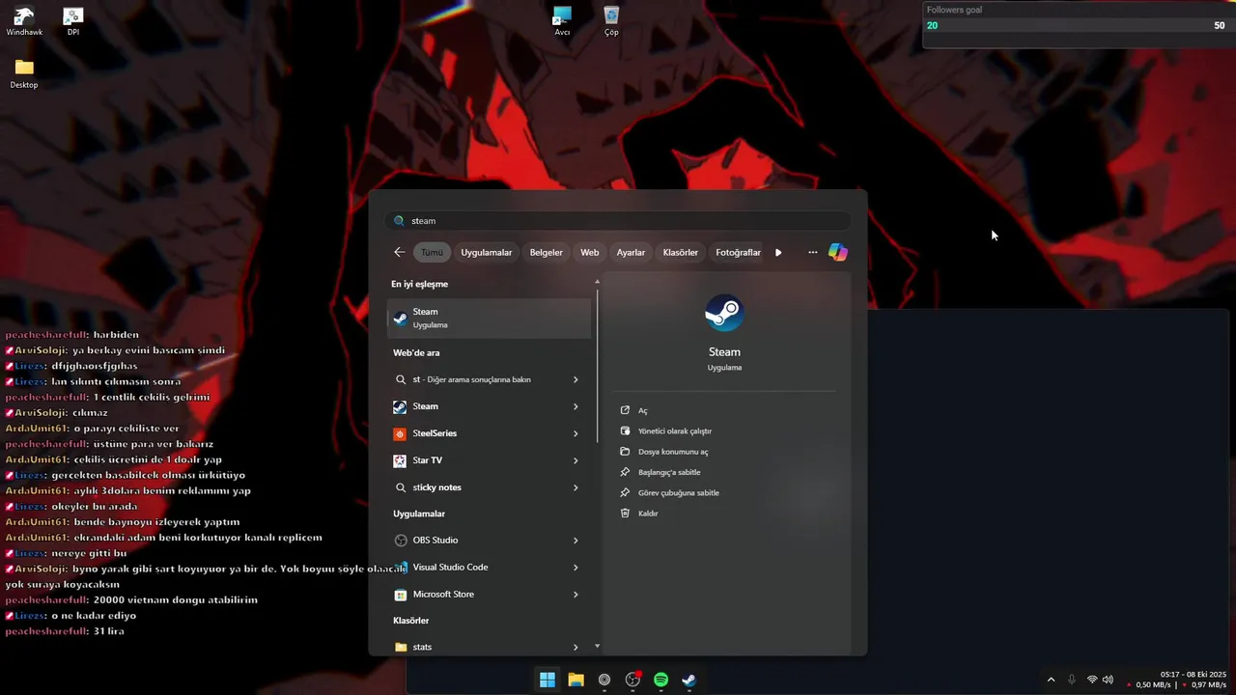Select the Avcı desktop shortcut
Viewport: 1236px width, 695px height.
point(562,21)
